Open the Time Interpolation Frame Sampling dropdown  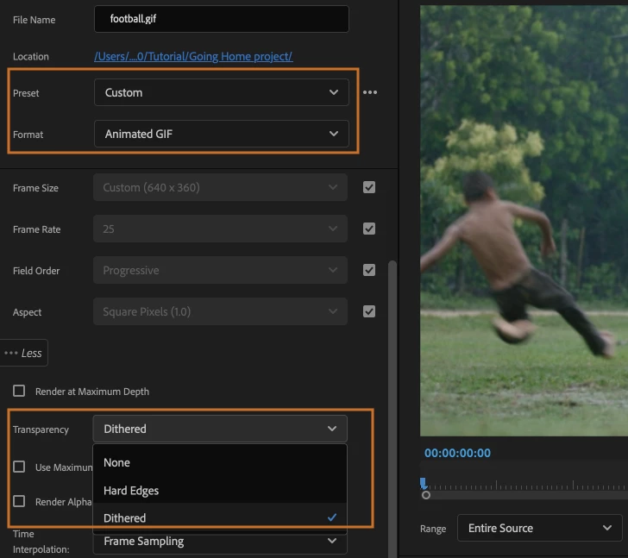[220, 542]
